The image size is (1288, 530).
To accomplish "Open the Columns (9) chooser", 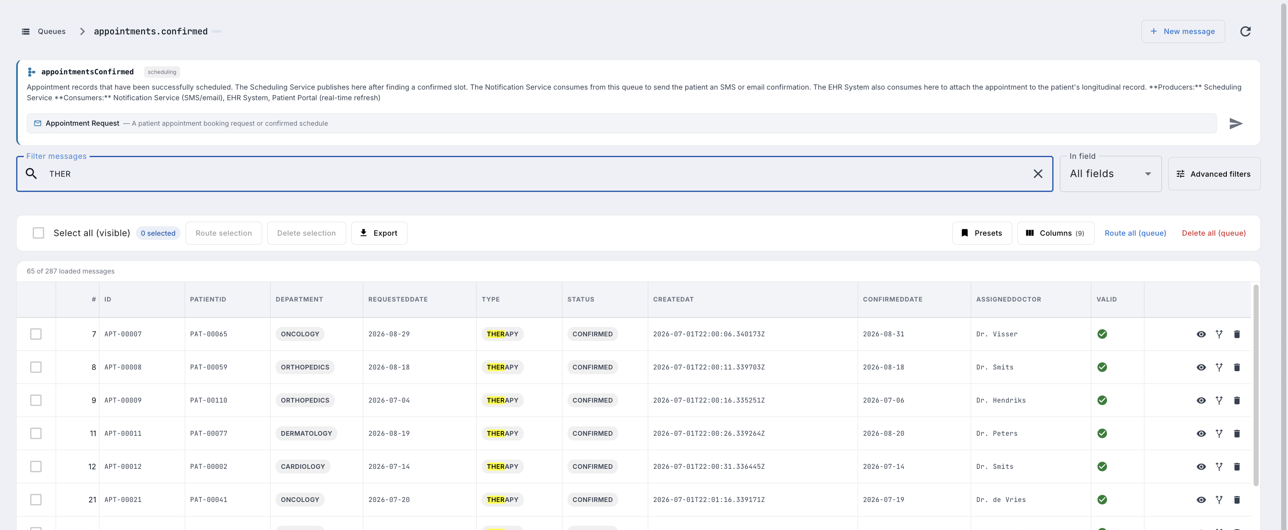I will pos(1055,233).
